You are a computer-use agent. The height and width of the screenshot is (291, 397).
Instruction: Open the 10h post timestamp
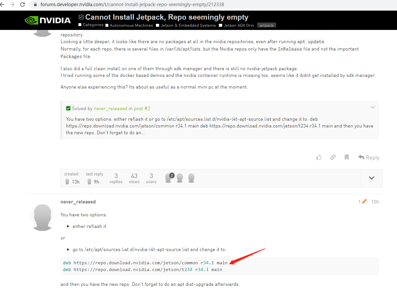tap(375, 202)
